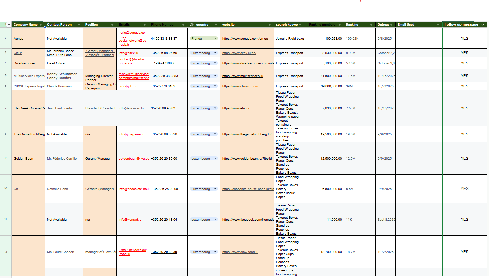Open the CitEx company name link

point(18,53)
